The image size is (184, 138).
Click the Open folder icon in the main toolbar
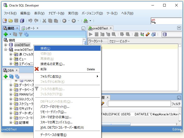point(11,21)
